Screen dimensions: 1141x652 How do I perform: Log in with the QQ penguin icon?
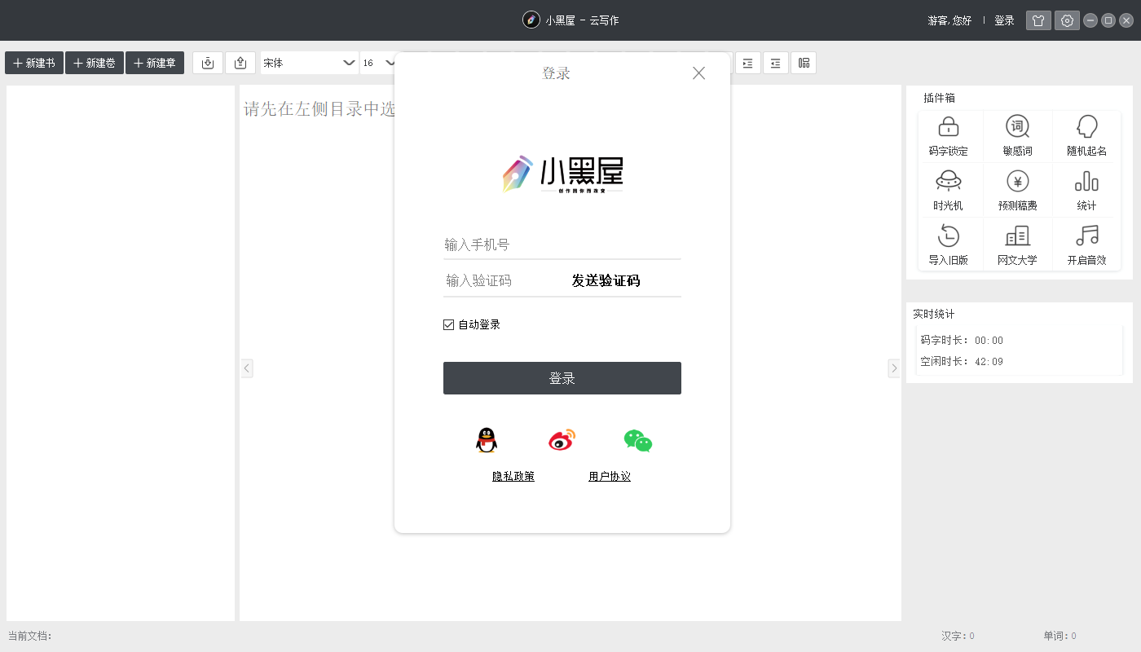coord(487,441)
